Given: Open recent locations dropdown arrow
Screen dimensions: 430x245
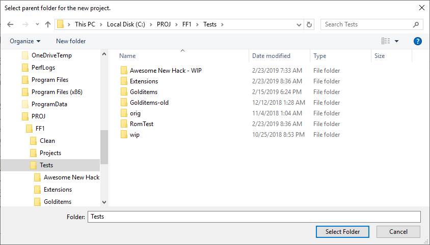Looking at the screenshot, I should 37,24.
